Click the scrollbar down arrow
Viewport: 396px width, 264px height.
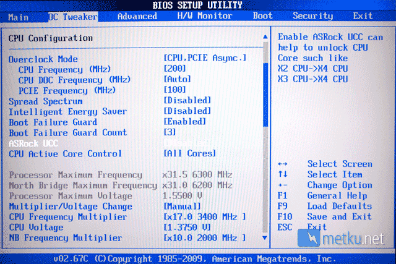[x=265, y=237]
